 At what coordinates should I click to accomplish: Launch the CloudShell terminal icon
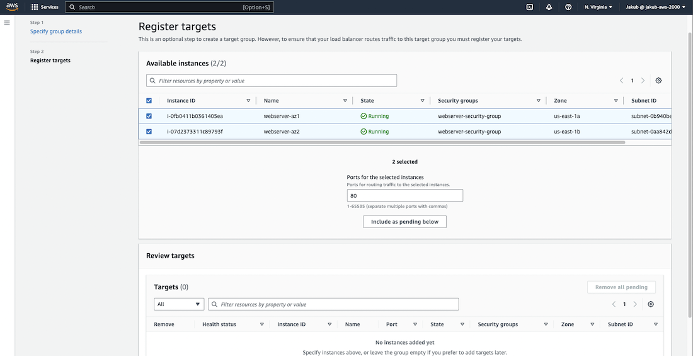tap(530, 7)
